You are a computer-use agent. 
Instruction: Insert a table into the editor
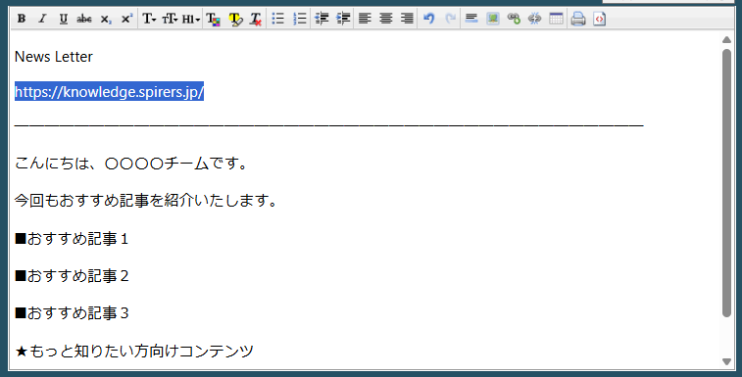tap(556, 19)
